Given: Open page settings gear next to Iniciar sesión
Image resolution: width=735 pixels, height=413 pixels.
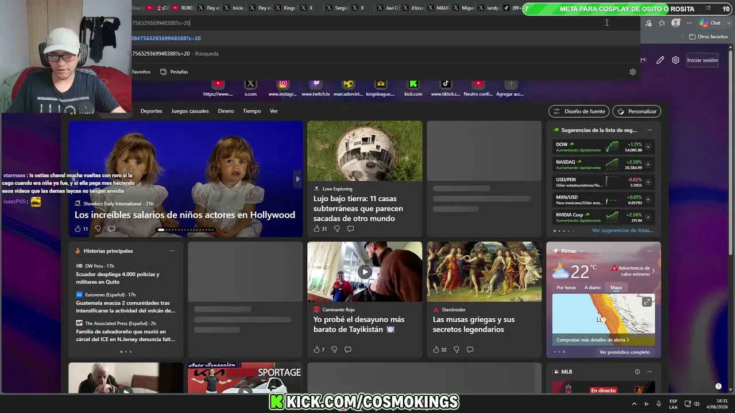Looking at the screenshot, I should coord(675,60).
